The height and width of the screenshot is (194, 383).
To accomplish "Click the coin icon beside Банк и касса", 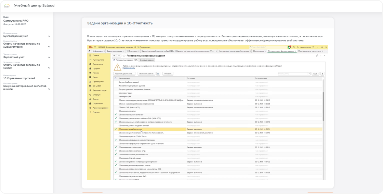I will [90, 64].
